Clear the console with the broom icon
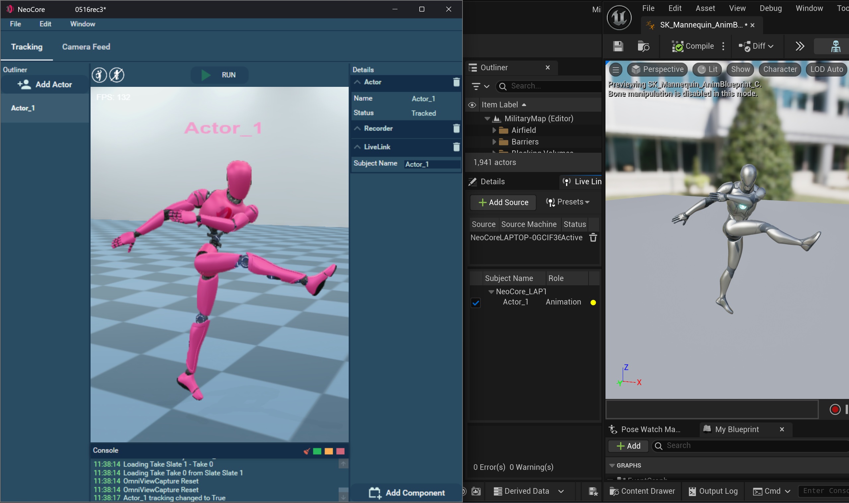Screen dimensions: 849x503 (307, 451)
